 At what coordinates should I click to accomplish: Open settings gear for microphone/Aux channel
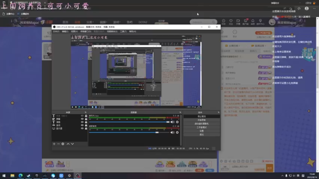point(177,122)
